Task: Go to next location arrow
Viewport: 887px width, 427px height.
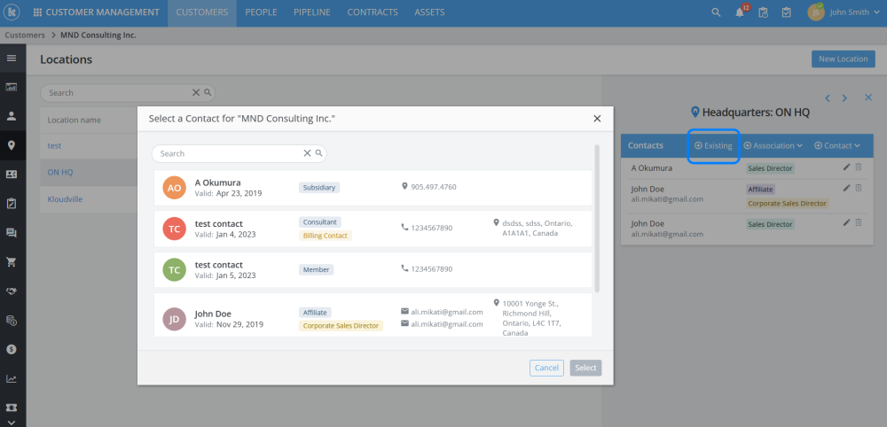Action: (844, 98)
